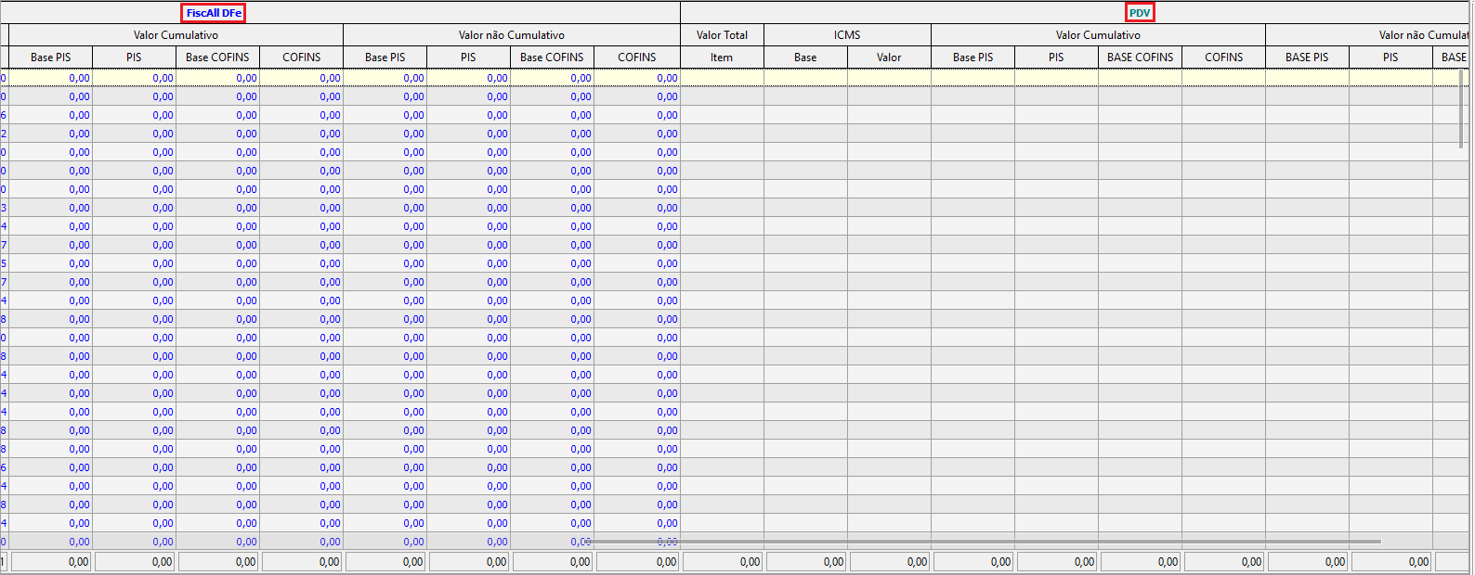Screen dimensions: 1475x575
Task: Click first row's 0,00 in FiscAll Cumulativo Base PIS
Action: [x=51, y=78]
